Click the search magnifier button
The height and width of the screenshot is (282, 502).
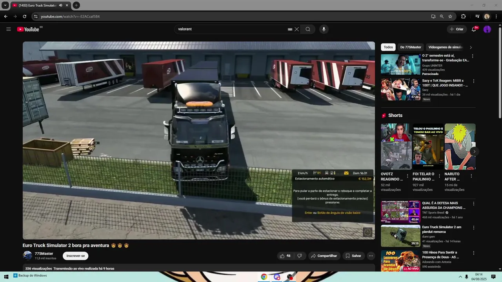click(x=308, y=29)
